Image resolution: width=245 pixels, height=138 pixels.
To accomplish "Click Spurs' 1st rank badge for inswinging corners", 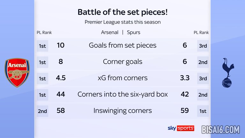I will 203,111.
